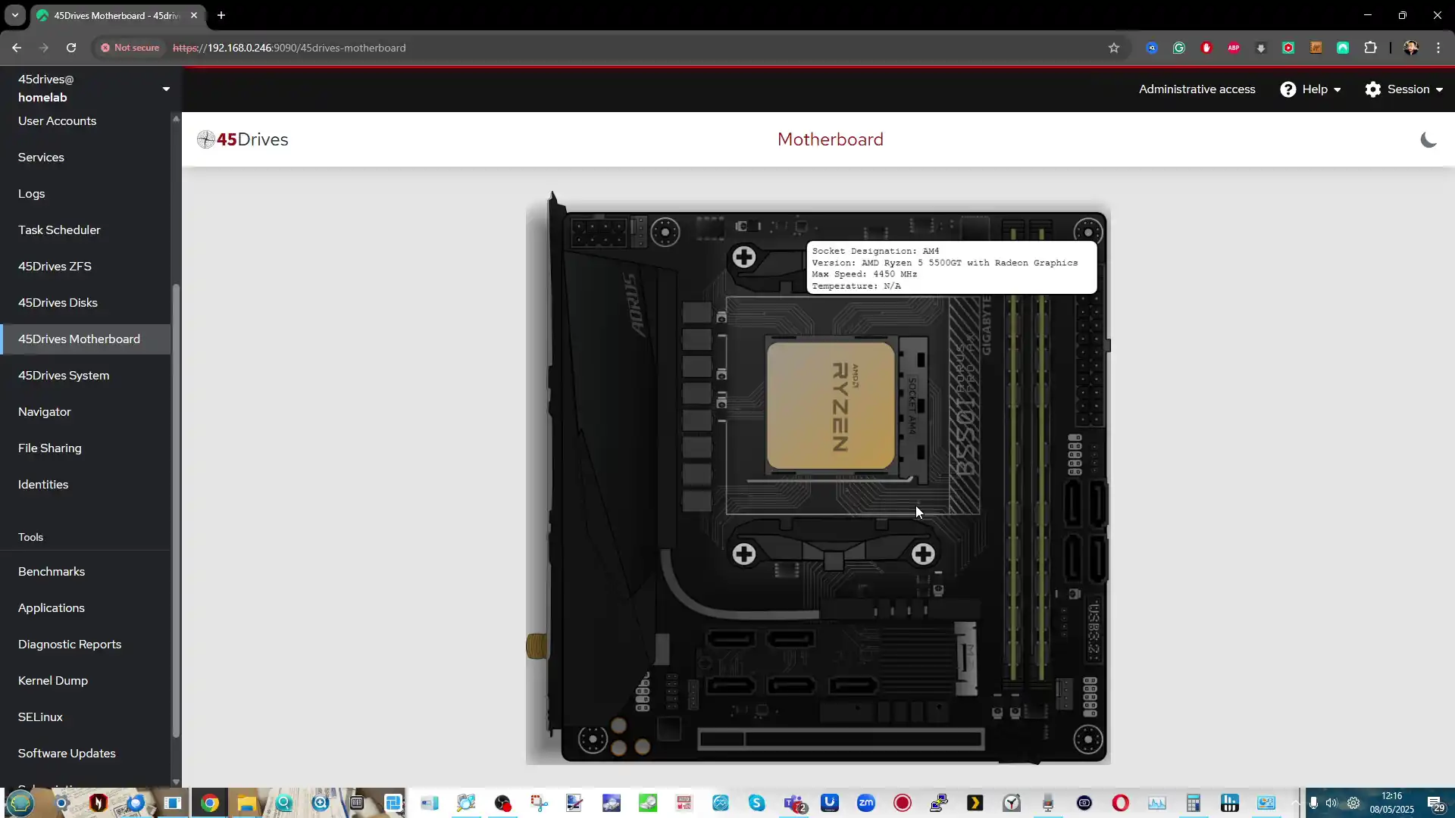Click the Chrome icon in the taskbar

[210, 803]
